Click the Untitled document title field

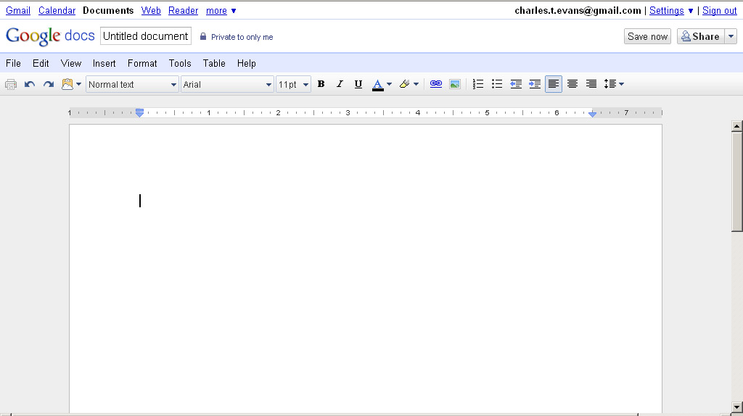pyautogui.click(x=145, y=36)
